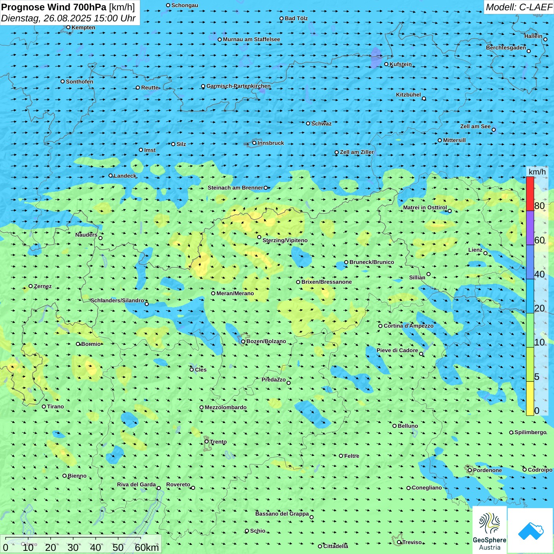554x554 pixels.
Task: Click the Kitzbühel label
Action: coord(408,95)
